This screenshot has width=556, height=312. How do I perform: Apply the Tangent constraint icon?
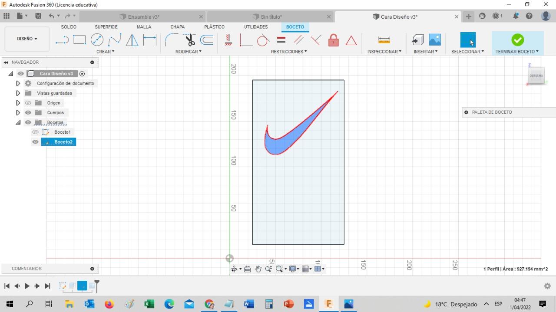point(263,40)
